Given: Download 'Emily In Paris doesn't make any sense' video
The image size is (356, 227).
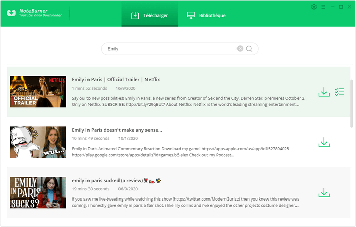Looking at the screenshot, I should click(x=324, y=142).
